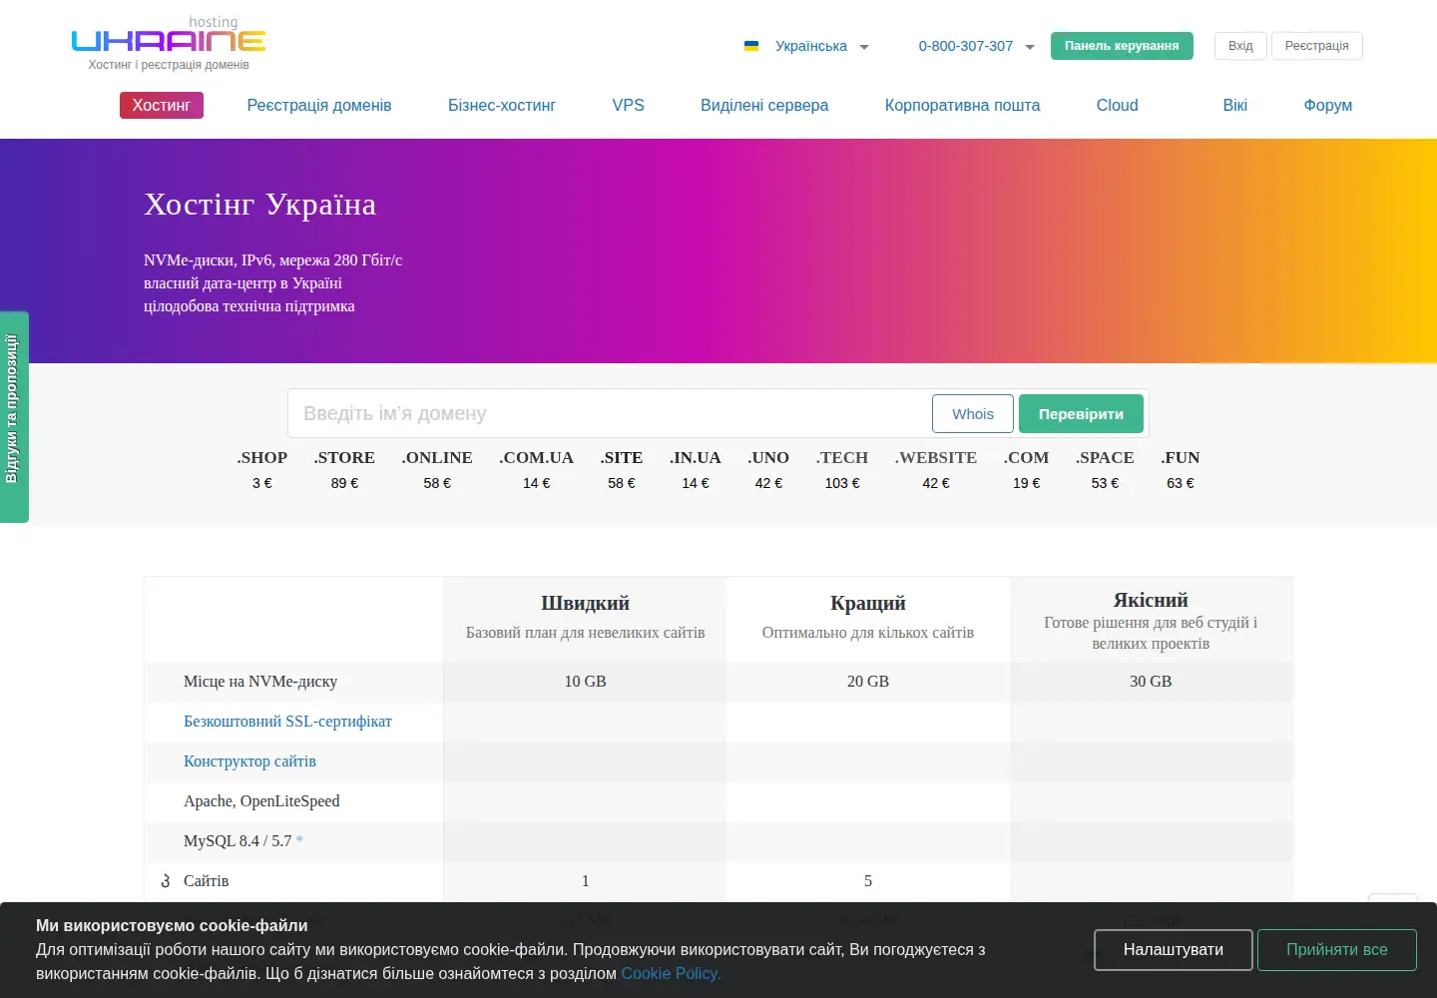Click Налаштувати cookie settings button
Screen dimensions: 1437x998
click(x=1174, y=950)
